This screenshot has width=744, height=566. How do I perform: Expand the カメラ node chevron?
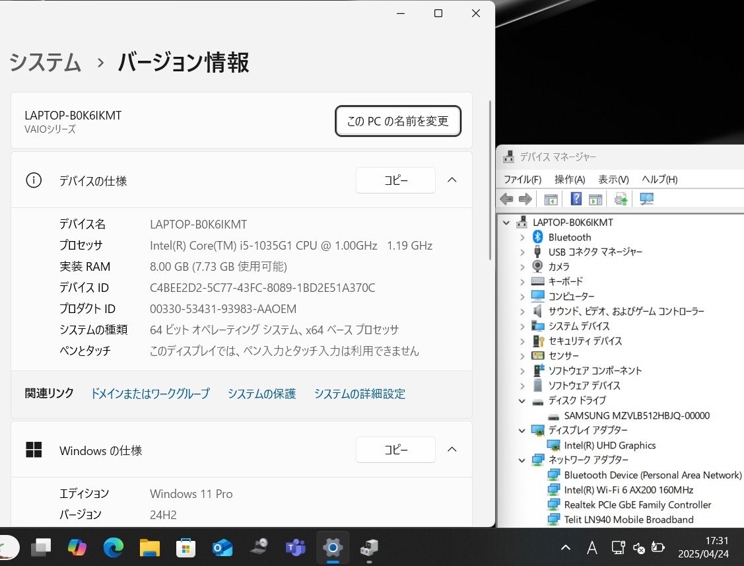pos(522,267)
